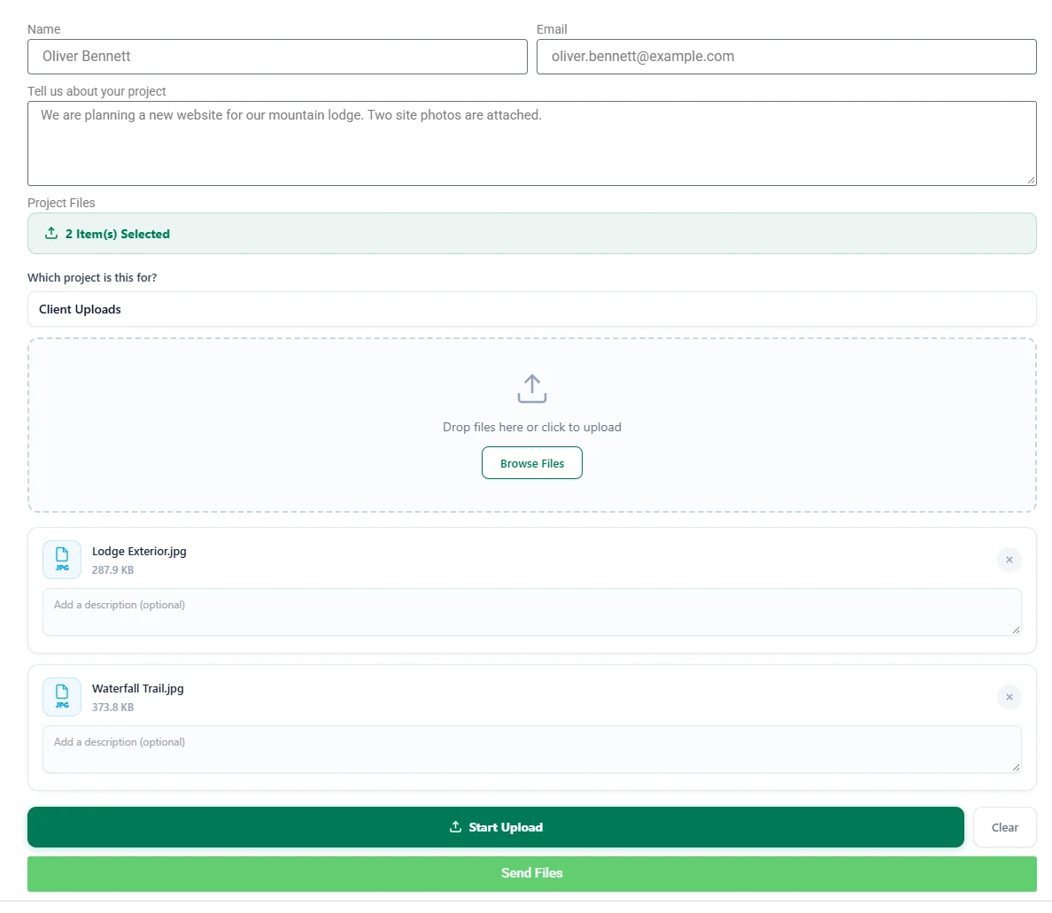This screenshot has height=913, width=1052.
Task: Click the Browse Files button
Action: point(532,463)
